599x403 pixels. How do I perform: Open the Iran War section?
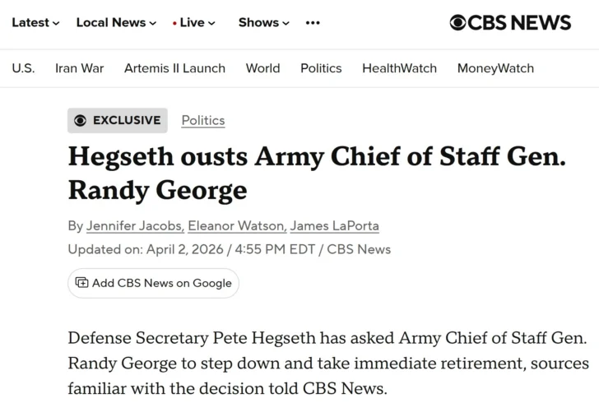(x=80, y=68)
